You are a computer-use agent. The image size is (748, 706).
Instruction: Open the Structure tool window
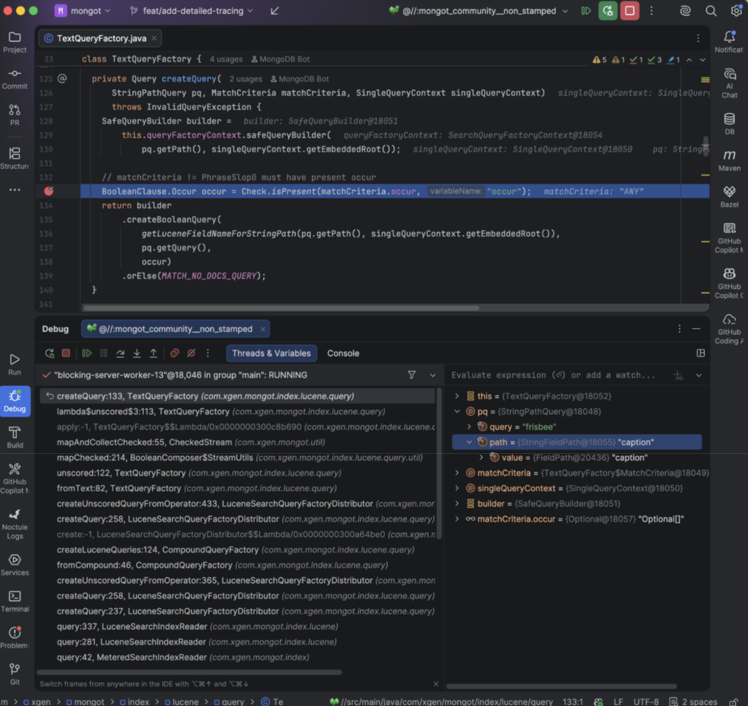coord(15,158)
